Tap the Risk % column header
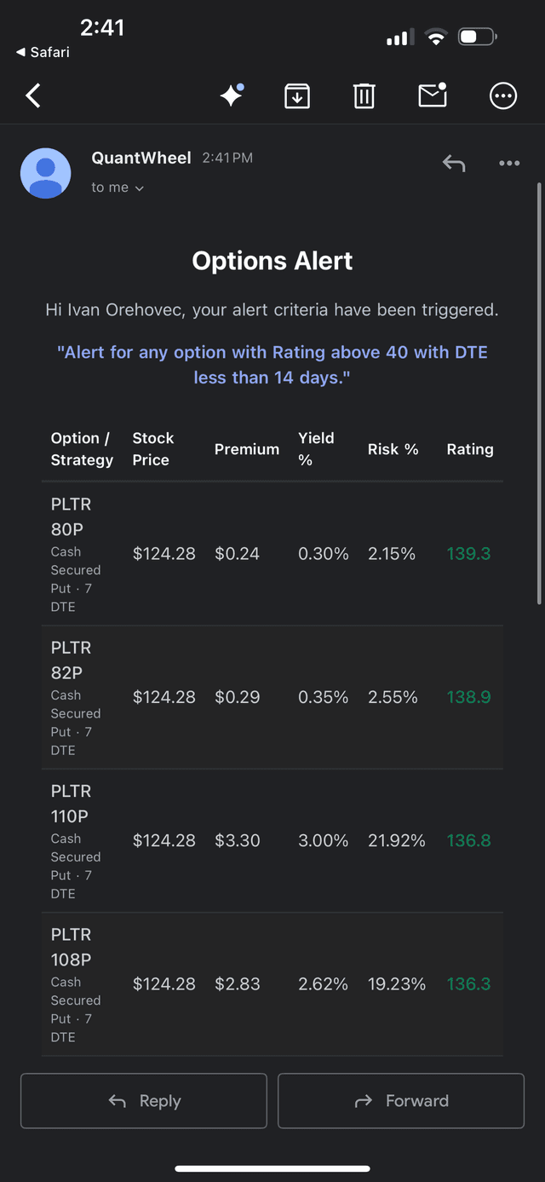The image size is (545, 1182). (x=393, y=449)
